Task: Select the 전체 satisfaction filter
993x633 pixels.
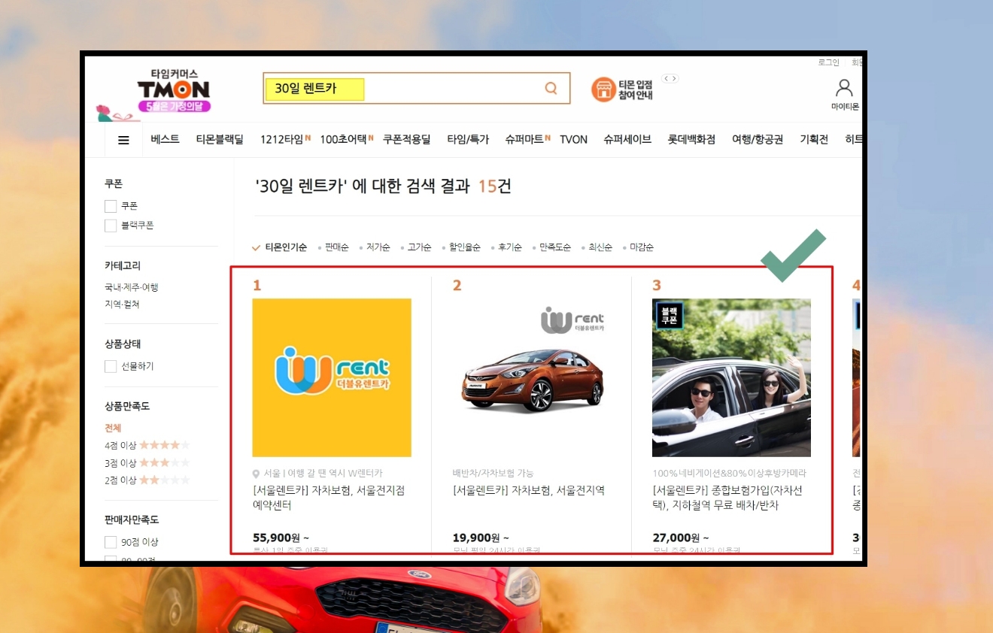Action: pyautogui.click(x=113, y=428)
